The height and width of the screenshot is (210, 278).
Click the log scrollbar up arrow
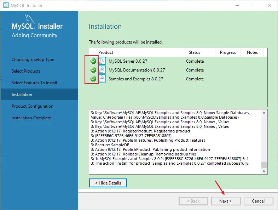264,113
